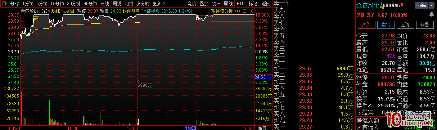Click the 卖五 row label
Viewport: 437px width, 130px height.
pyautogui.click(x=279, y=36)
